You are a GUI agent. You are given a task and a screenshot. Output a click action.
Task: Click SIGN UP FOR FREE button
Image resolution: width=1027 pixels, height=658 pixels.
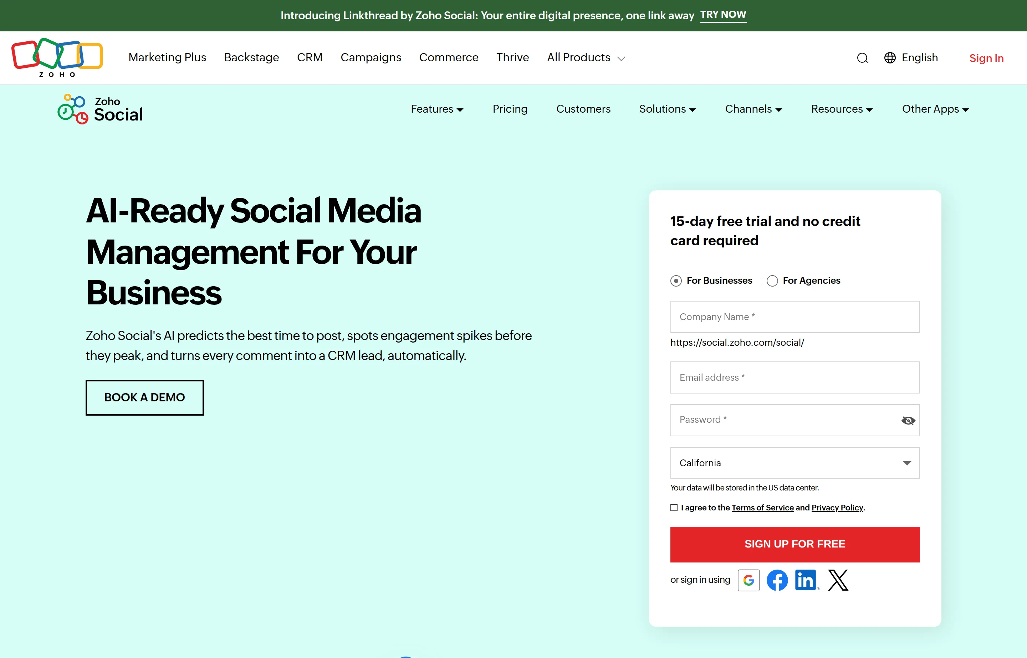pos(794,544)
